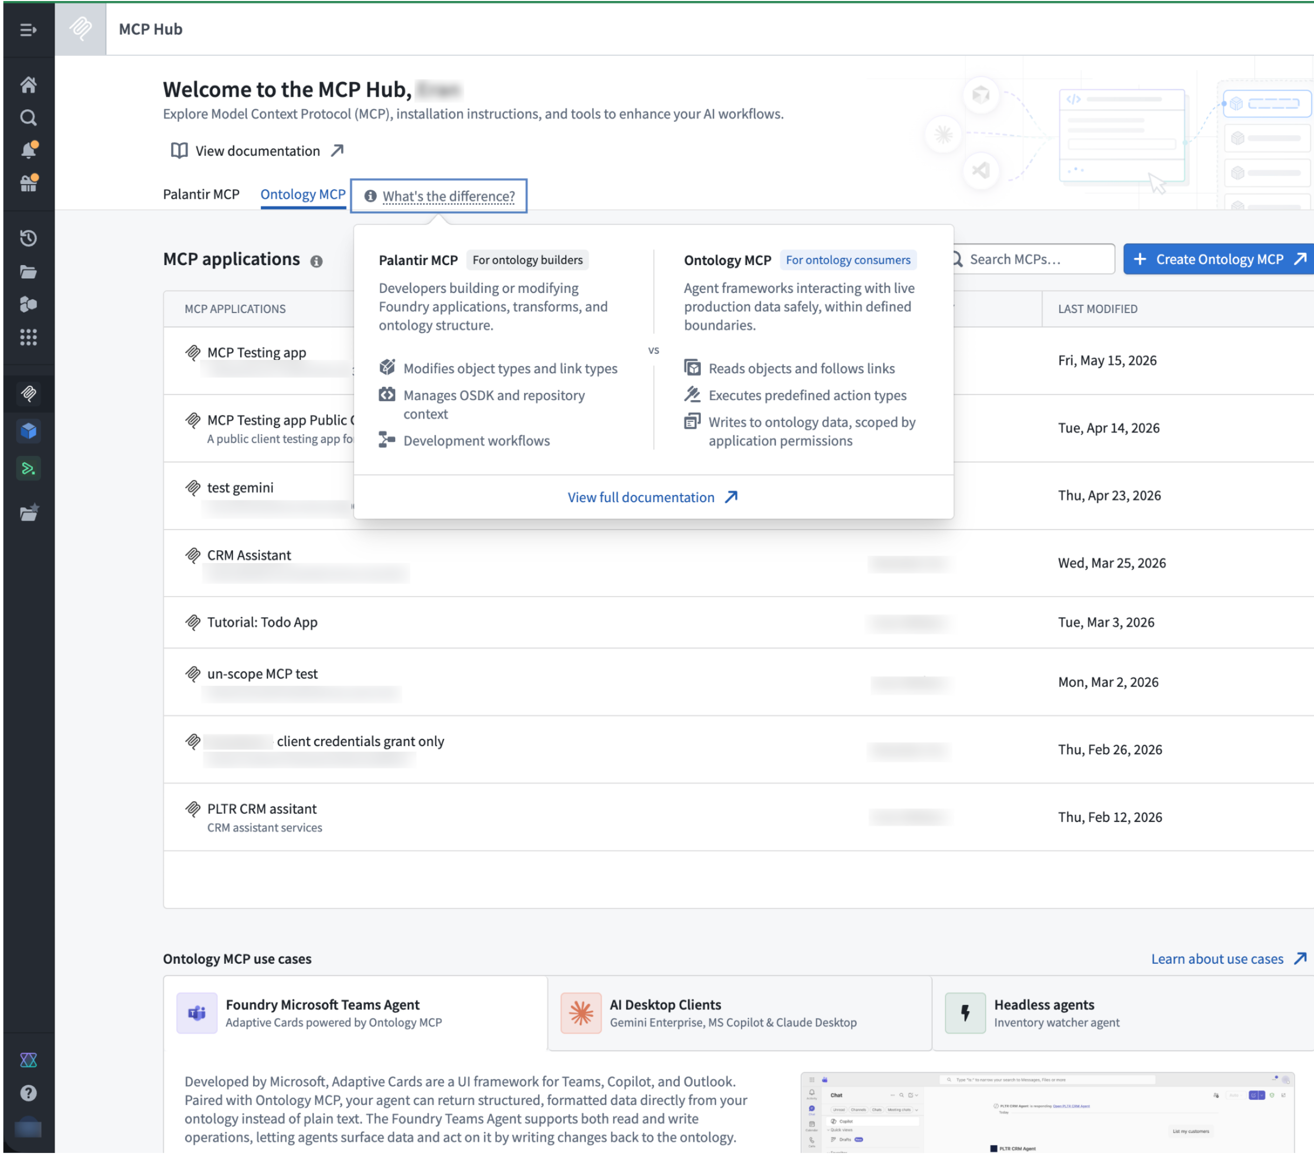This screenshot has height=1154, width=1314.
Task: Open the client credentials grant only row
Action: (x=739, y=749)
